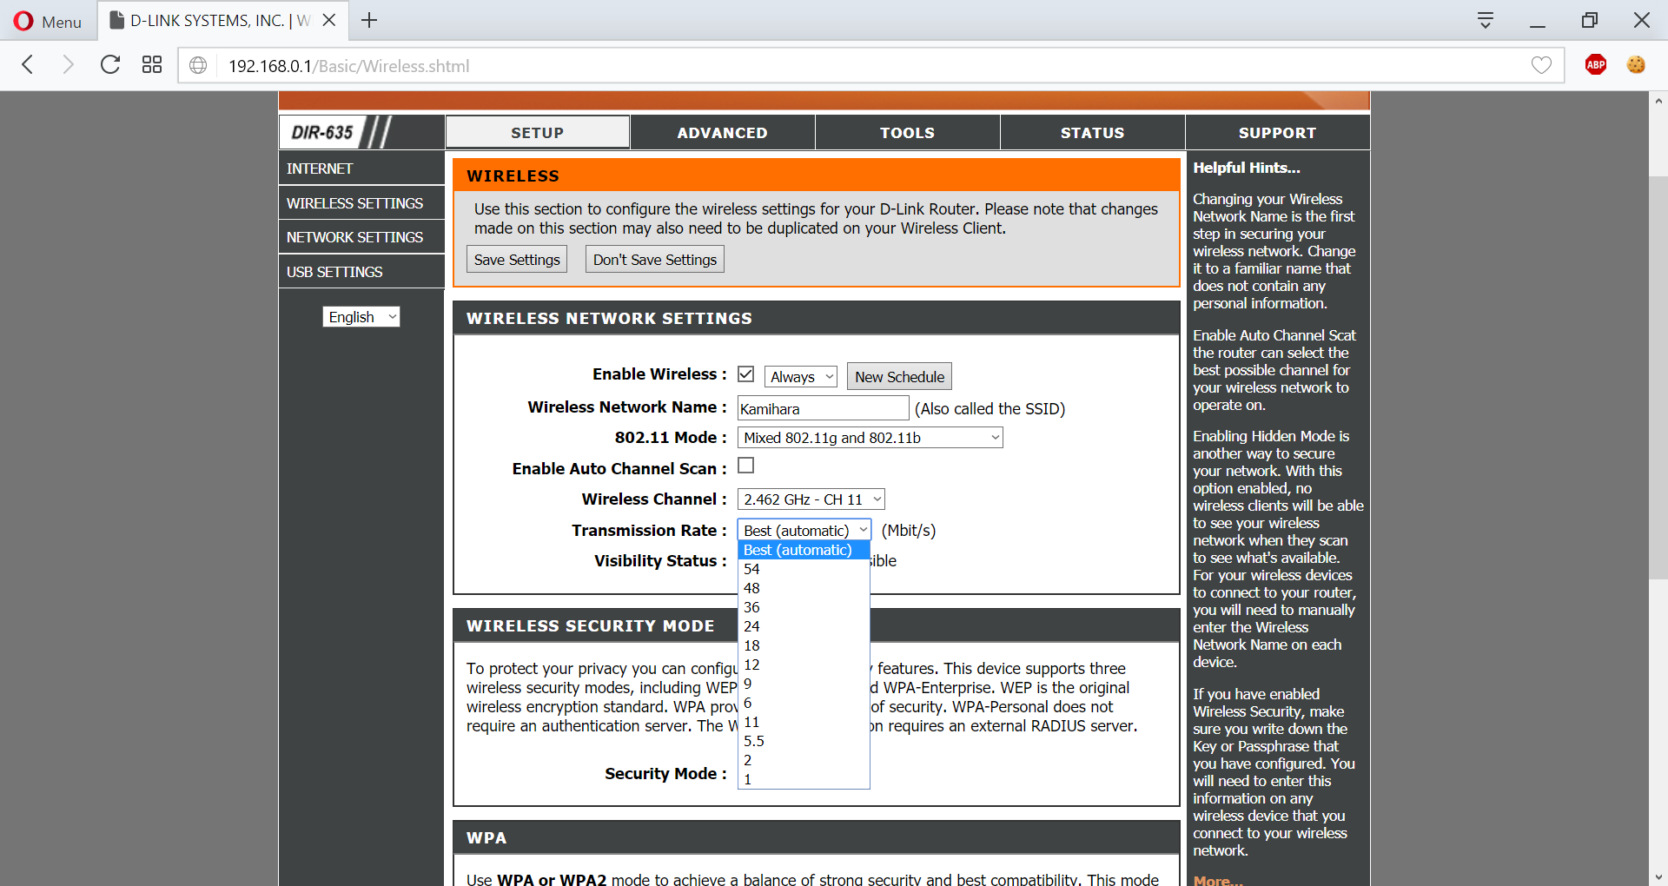This screenshot has width=1668, height=886.
Task: Click the WIRELESS SECURITY MODE heading
Action: coord(591,626)
